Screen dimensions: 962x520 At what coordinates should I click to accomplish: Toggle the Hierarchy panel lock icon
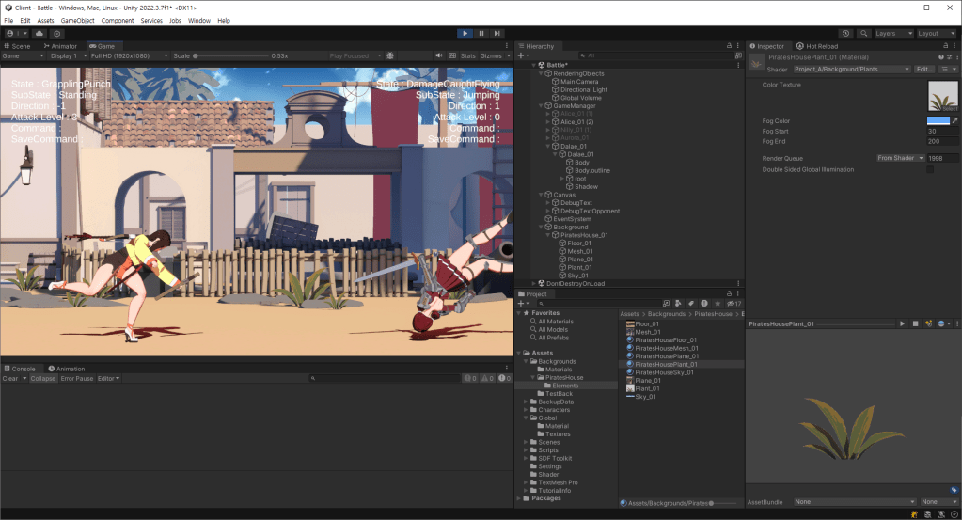click(728, 46)
